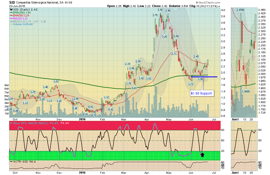Click the 0.81 price label
The image size is (270, 175).
pyautogui.click(x=91, y=107)
